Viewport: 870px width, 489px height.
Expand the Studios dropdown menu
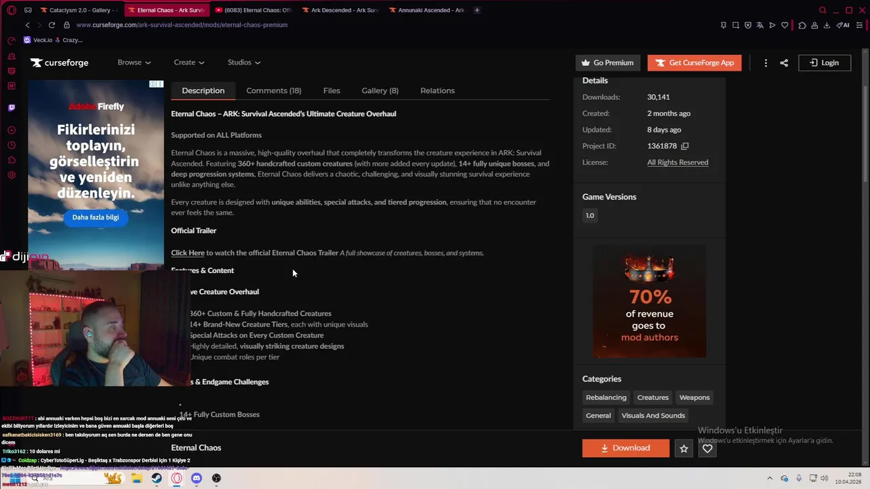coord(244,62)
